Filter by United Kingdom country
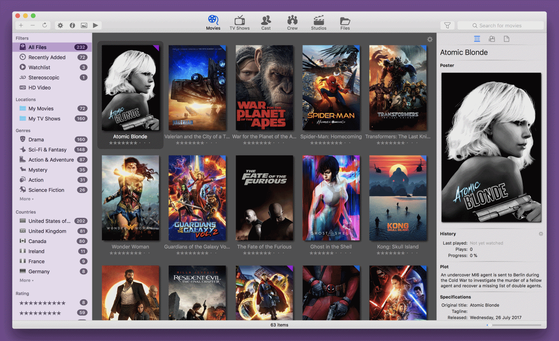This screenshot has height=341, width=559. [x=52, y=231]
